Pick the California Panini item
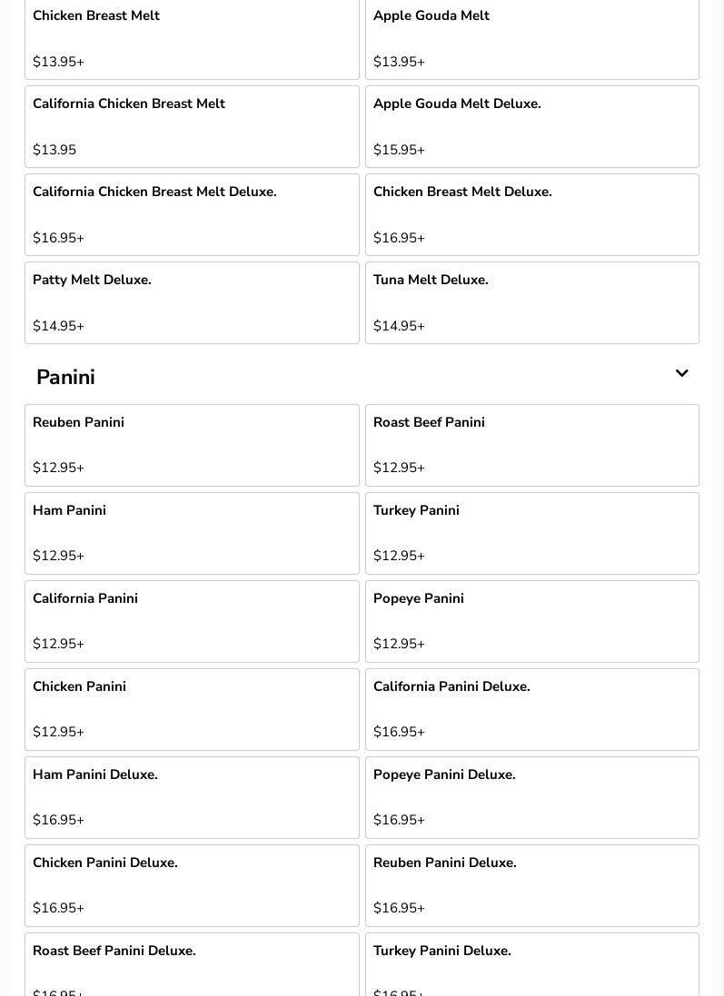 [192, 621]
